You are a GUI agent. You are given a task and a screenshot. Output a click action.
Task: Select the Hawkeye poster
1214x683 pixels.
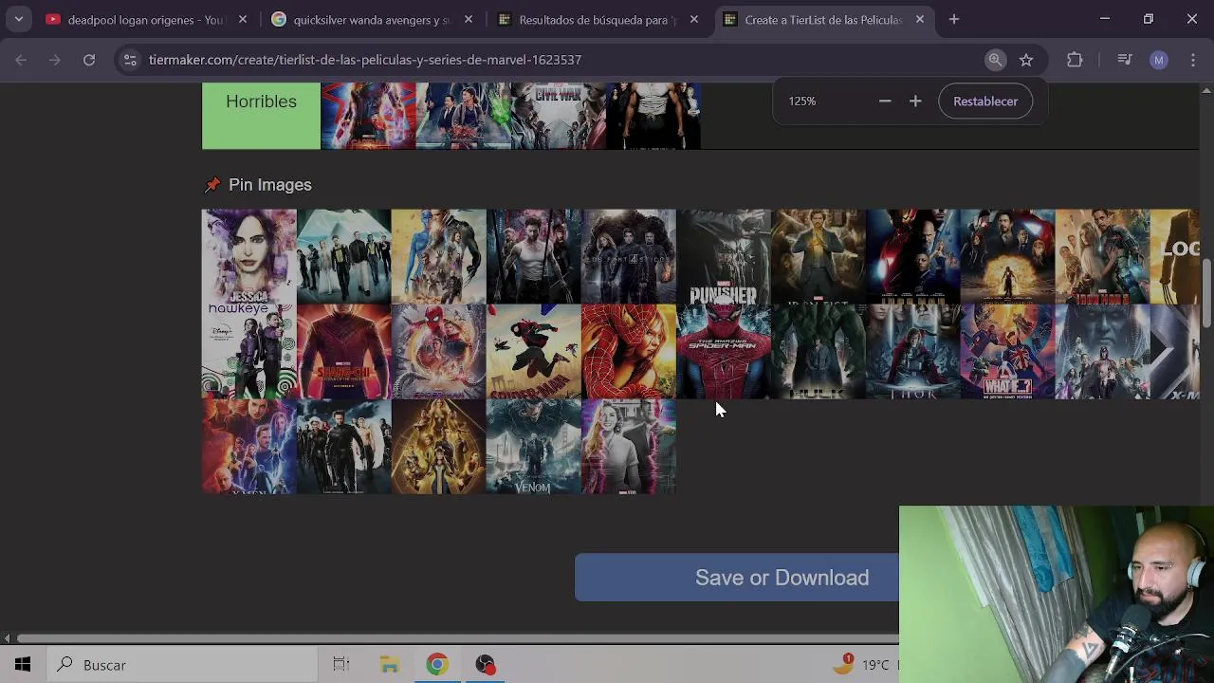(249, 351)
